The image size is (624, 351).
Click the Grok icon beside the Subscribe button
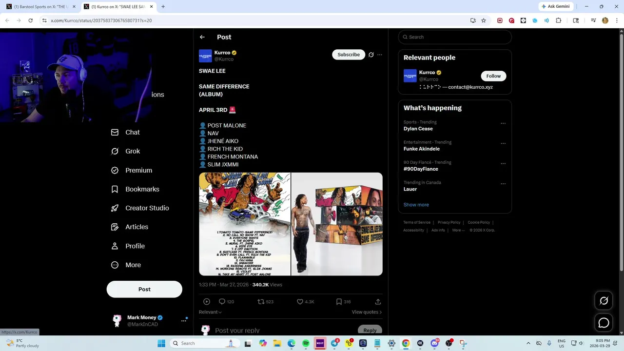(371, 55)
